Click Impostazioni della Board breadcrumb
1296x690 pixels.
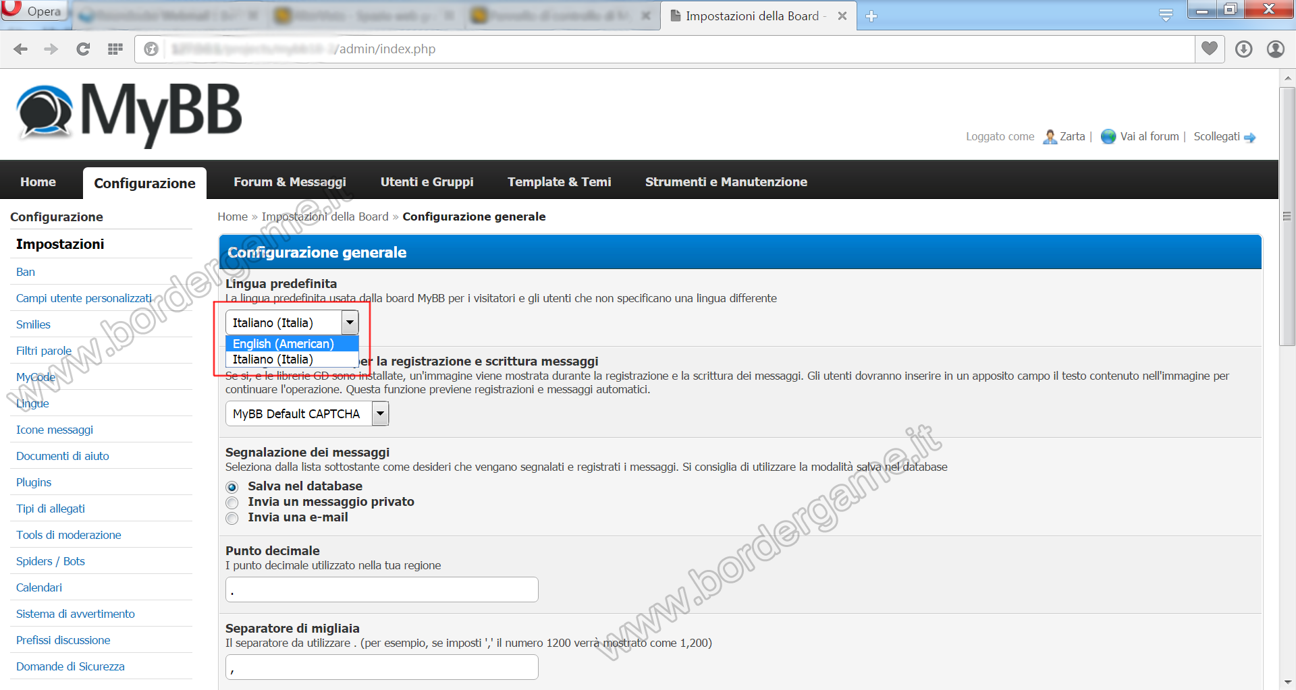(325, 217)
